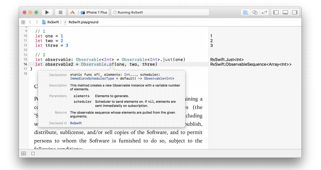The image size is (321, 170).
Task: Click the 'elements' parameter name in popup
Action: [82, 96]
